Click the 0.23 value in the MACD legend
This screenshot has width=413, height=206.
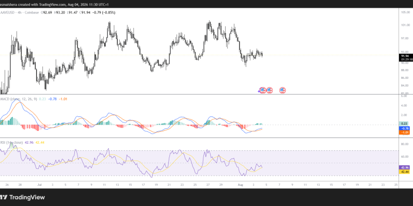coord(42,99)
